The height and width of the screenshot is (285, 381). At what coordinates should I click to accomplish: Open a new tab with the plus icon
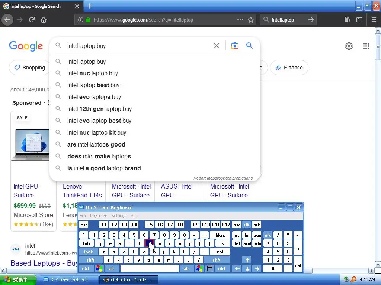[x=90, y=6]
